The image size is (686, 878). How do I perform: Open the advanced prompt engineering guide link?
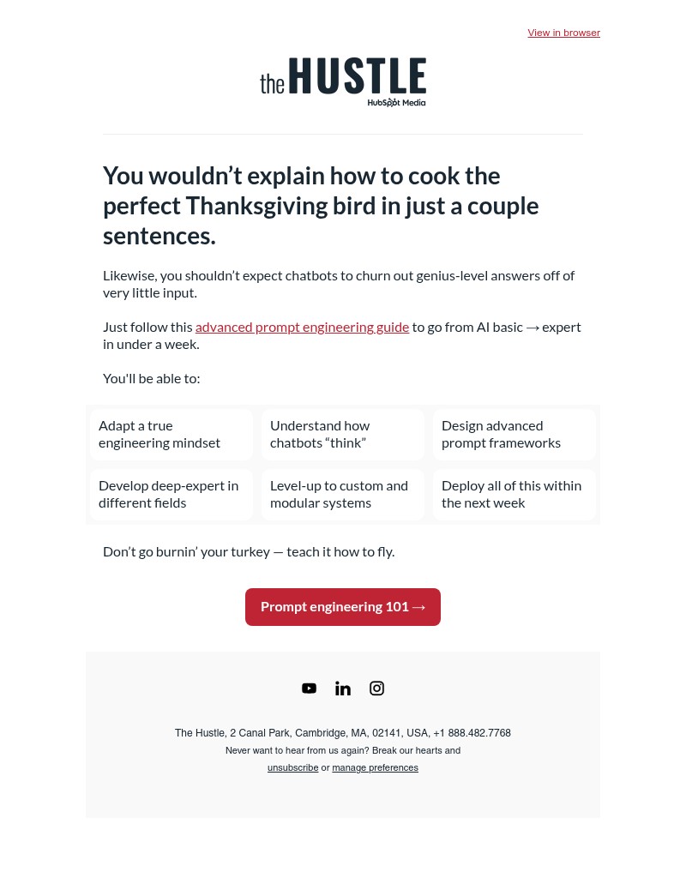(302, 327)
